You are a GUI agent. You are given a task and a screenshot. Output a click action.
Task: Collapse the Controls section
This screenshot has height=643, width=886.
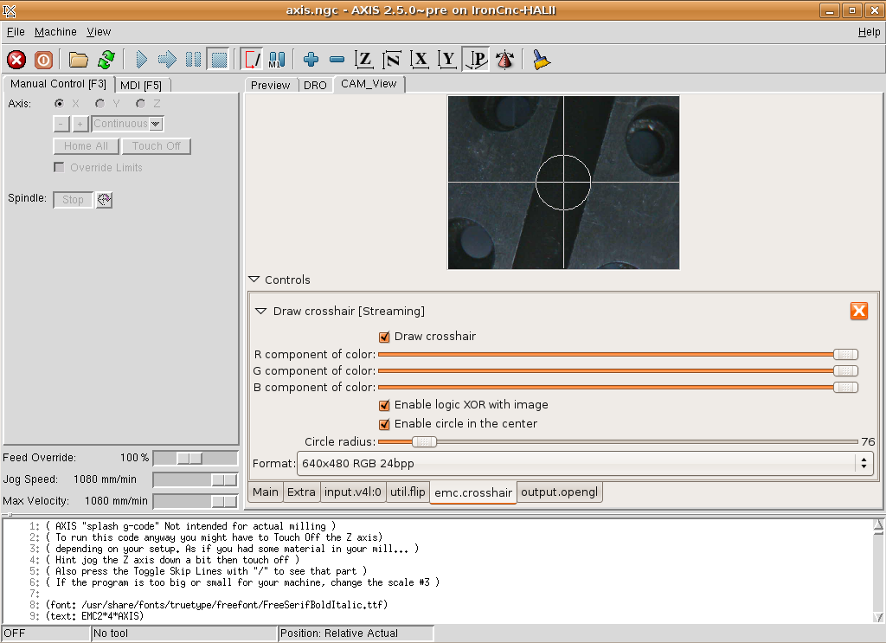254,280
